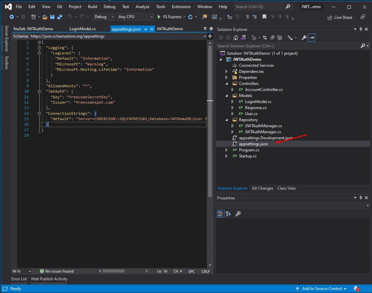Collapse the ConnectionStrings JSON block

[x=39, y=113]
